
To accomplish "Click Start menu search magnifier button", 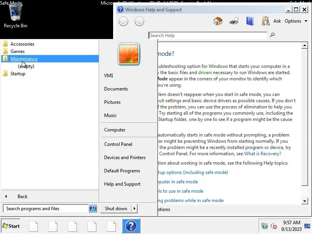I will [x=93, y=209].
